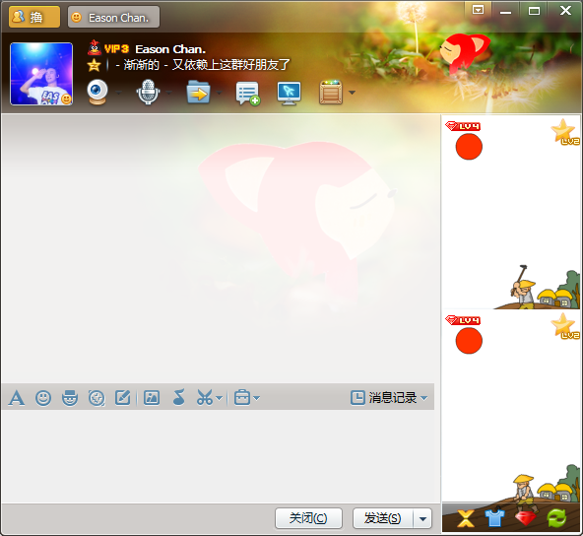Click the send picture icon
Viewport: 583px width, 536px height.
pos(152,398)
